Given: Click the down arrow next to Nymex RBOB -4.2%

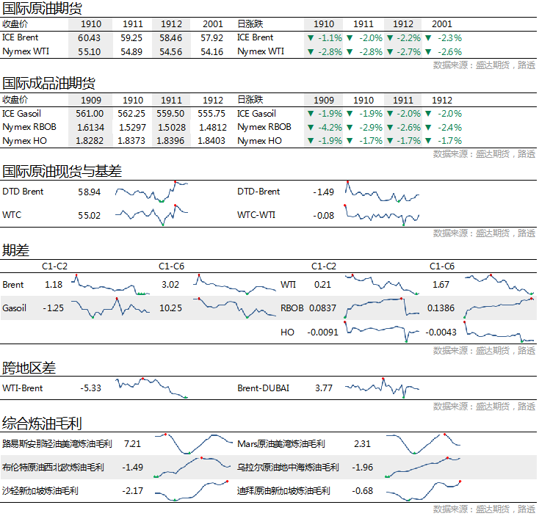Looking at the screenshot, I should (311, 127).
